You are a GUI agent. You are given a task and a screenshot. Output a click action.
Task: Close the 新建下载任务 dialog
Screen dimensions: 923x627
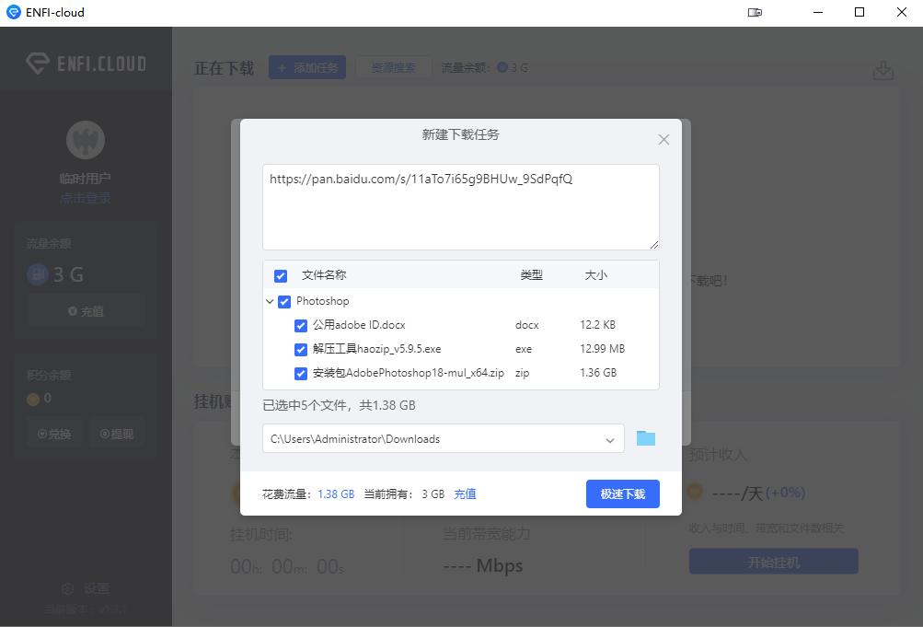663,139
